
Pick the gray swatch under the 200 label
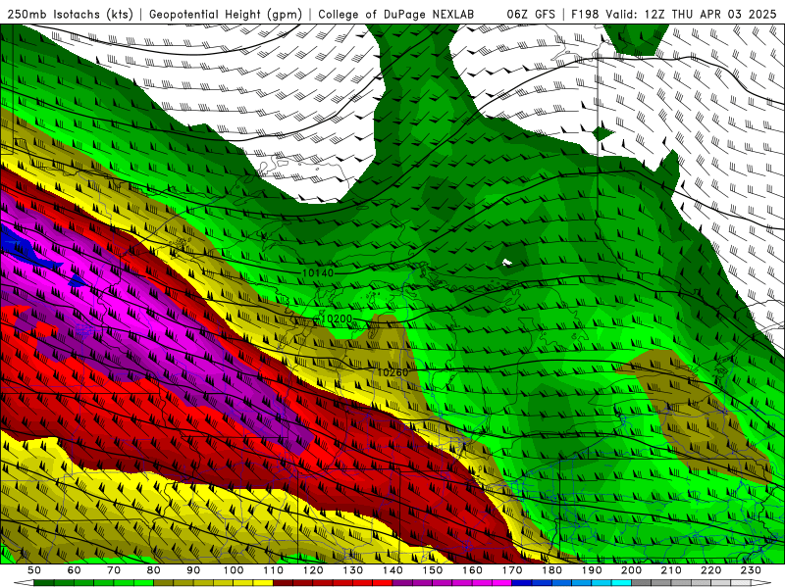point(642,583)
